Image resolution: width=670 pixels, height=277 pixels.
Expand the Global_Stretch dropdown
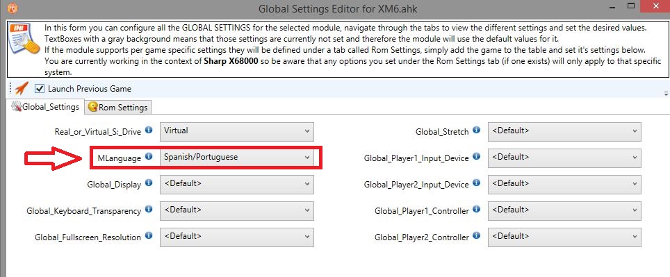point(564,131)
